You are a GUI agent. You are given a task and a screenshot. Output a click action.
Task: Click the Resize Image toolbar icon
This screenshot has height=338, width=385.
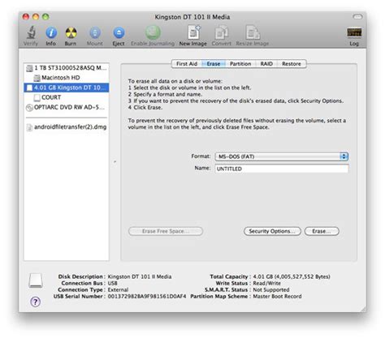pyautogui.click(x=253, y=32)
